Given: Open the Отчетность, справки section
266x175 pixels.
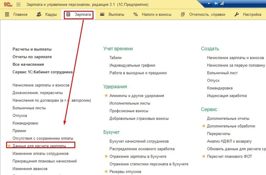Looking at the screenshot, I should coord(207,14).
